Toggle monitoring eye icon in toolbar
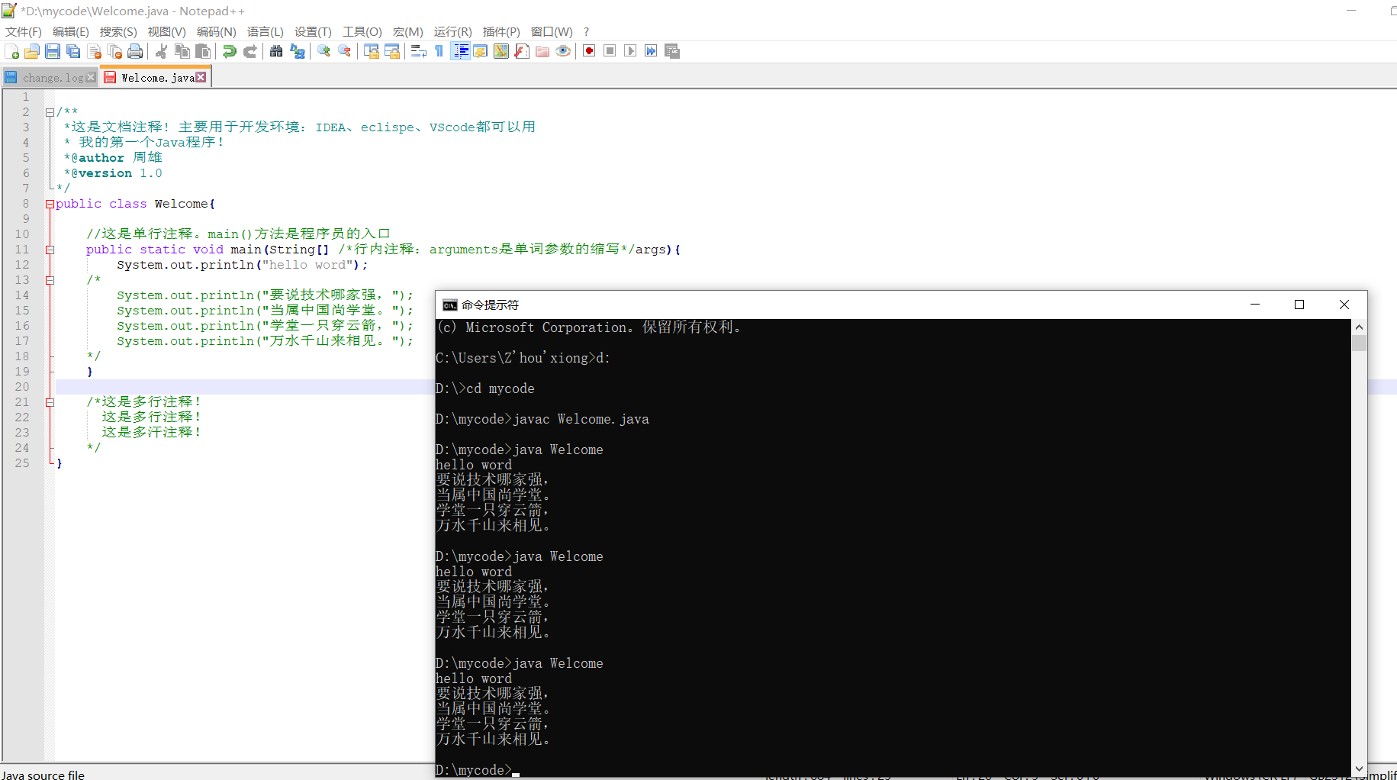Screen dimensions: 1397x780 (563, 51)
